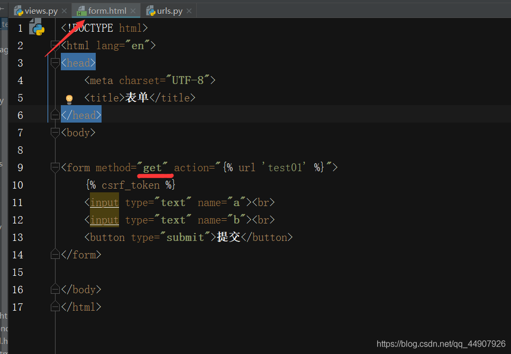The height and width of the screenshot is (354, 511).
Task: Click the Python file icon on views.py tab
Action: [x=19, y=11]
